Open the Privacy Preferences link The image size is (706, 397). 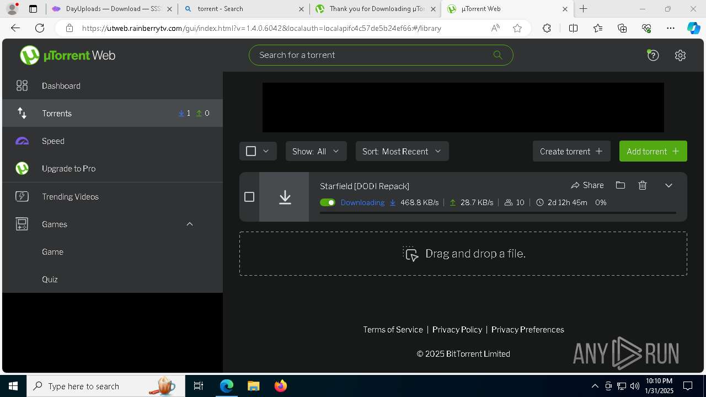pos(528,329)
